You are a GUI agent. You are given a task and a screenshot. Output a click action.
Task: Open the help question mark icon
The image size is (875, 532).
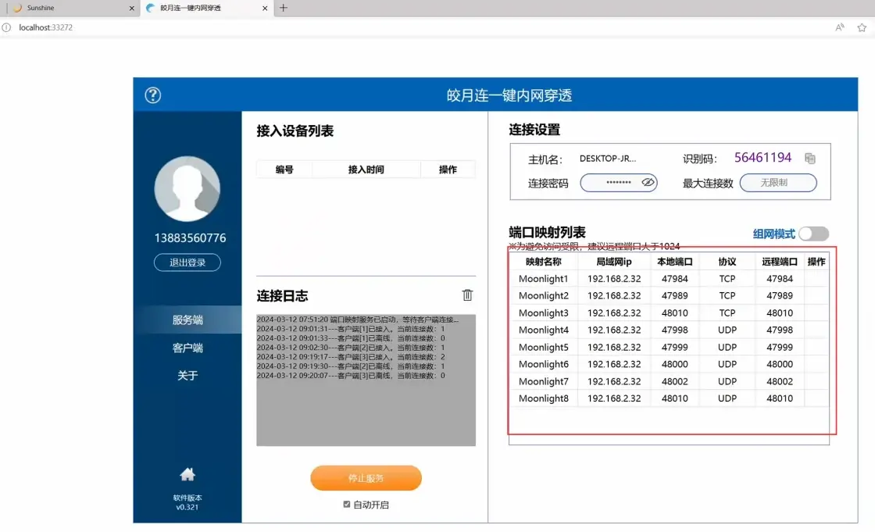tap(153, 95)
